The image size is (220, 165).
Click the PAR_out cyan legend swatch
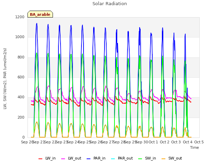point(113,159)
